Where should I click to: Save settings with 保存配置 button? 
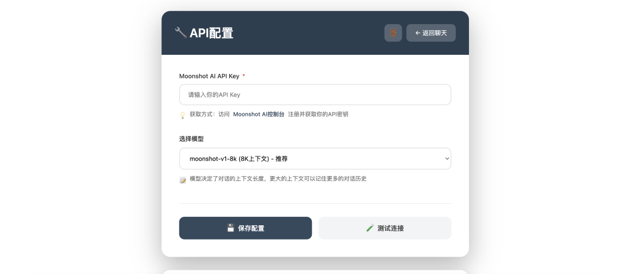[x=245, y=228]
